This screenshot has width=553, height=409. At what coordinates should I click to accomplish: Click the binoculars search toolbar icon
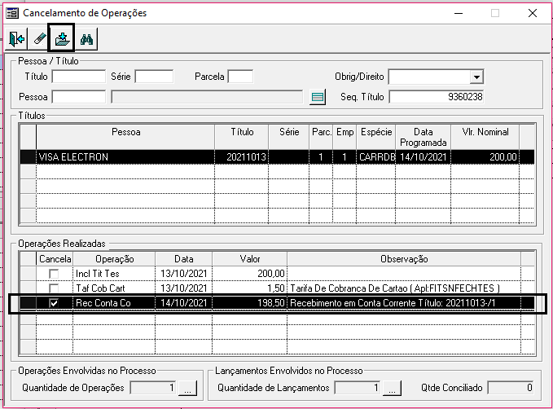pos(86,39)
